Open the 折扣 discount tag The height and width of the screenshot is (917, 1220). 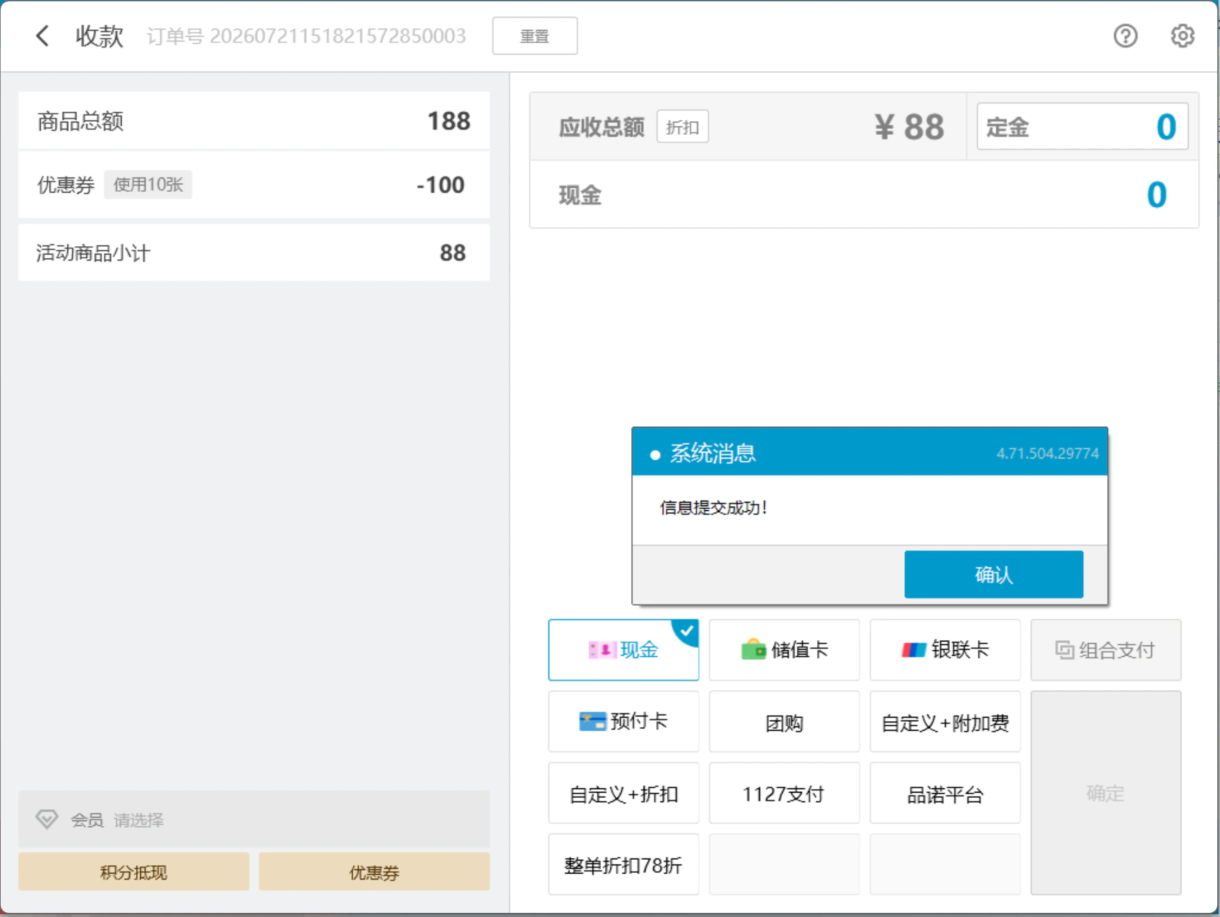click(682, 127)
